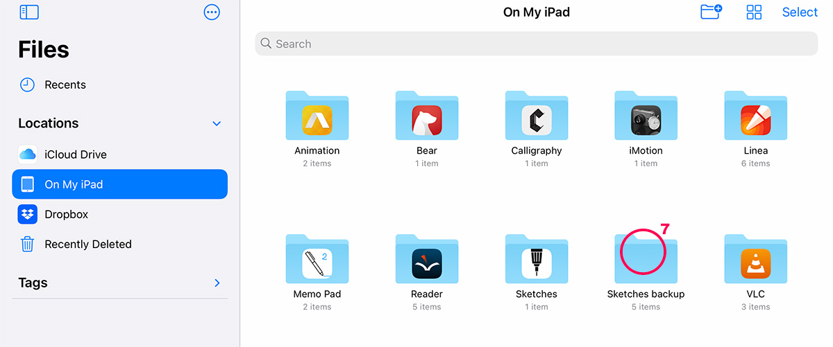
Task: Click the On My iPad title
Action: coord(537,12)
